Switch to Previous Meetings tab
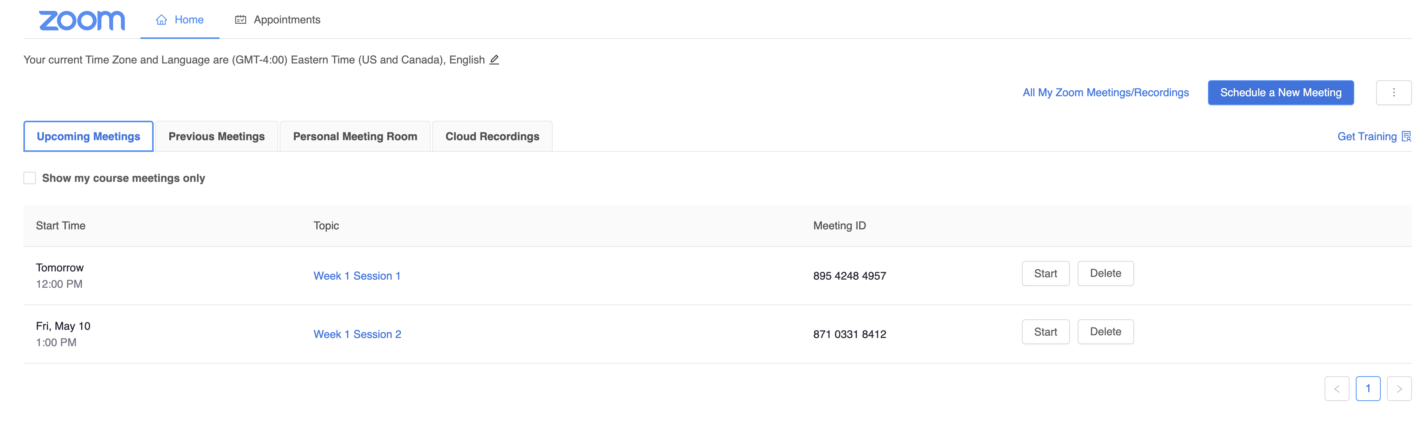Image resolution: width=1426 pixels, height=433 pixels. 216,136
